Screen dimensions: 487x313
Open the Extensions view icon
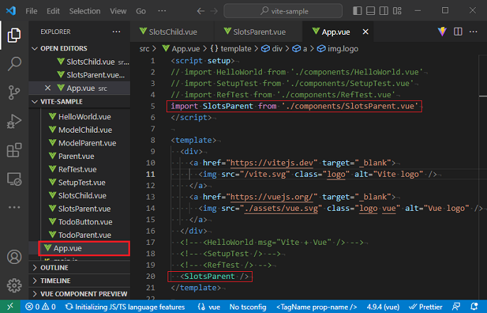tap(14, 150)
